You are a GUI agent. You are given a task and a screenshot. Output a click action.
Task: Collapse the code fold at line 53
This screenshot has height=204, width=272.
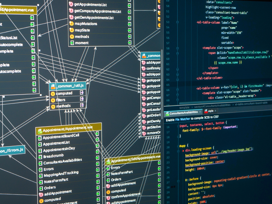177,22
